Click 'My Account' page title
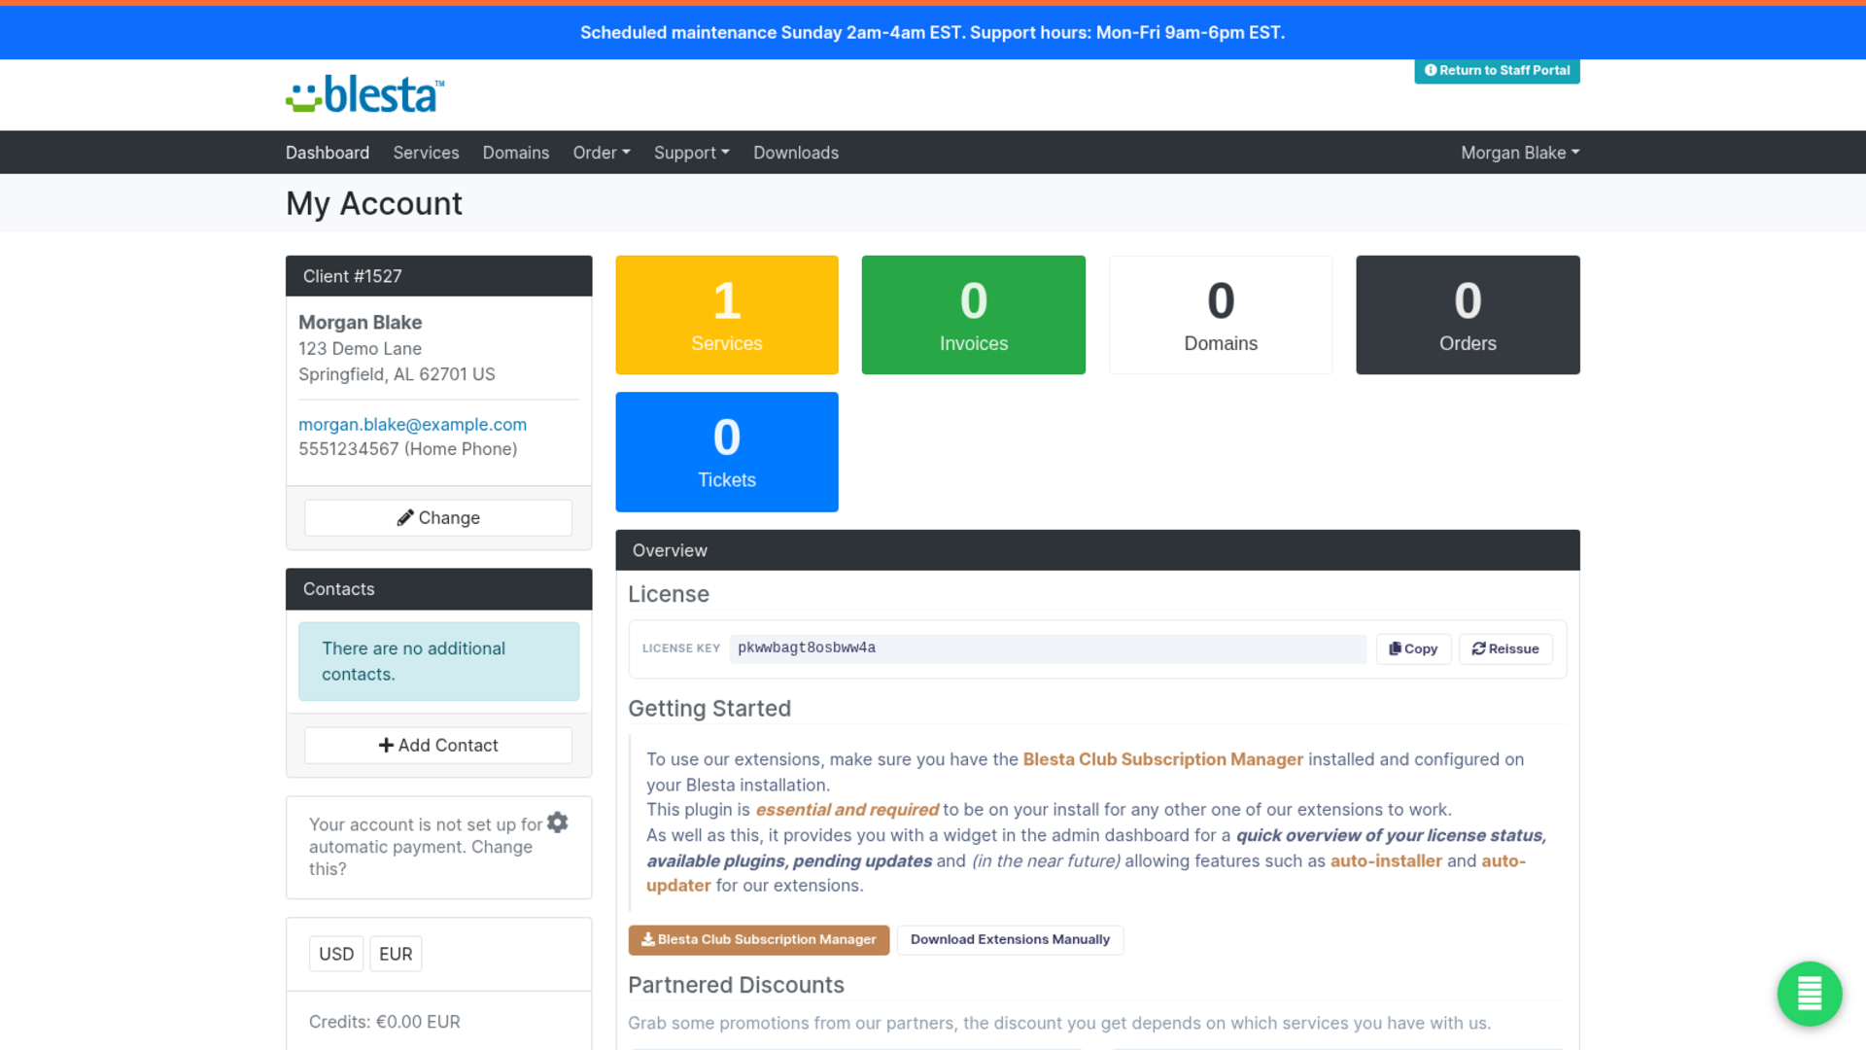 coord(374,203)
